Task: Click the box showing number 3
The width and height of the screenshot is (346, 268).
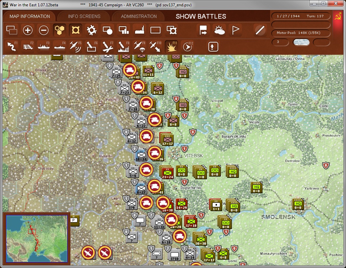Action: point(280,42)
